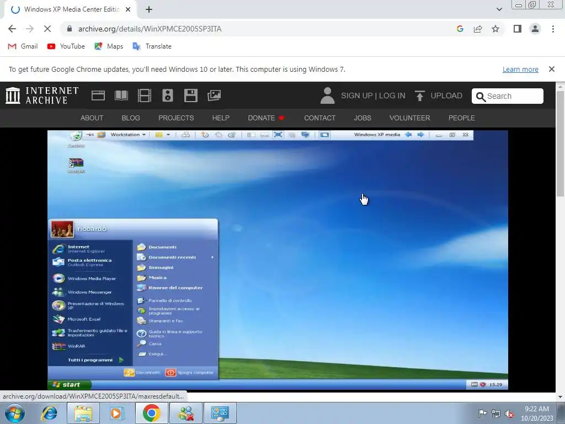Open Windows Explorer from the taskbar

[x=83, y=413]
